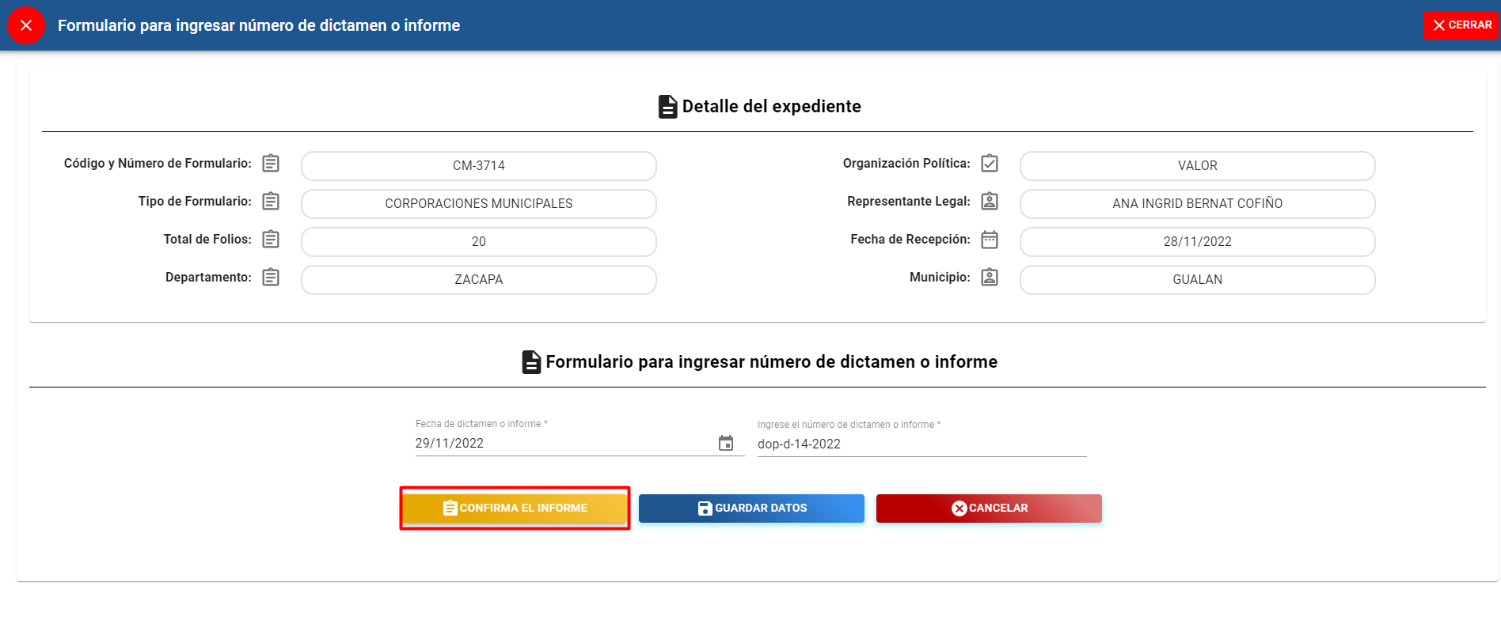Click the Fecha de dictamen date text field
The image size is (1501, 620).
coord(562,444)
